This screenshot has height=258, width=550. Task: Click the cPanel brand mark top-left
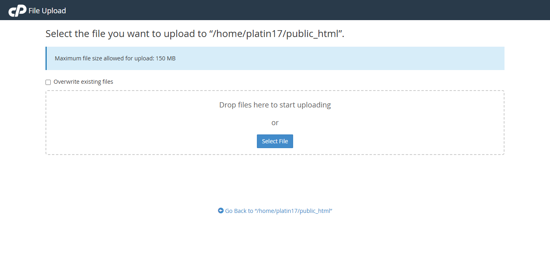(x=17, y=10)
